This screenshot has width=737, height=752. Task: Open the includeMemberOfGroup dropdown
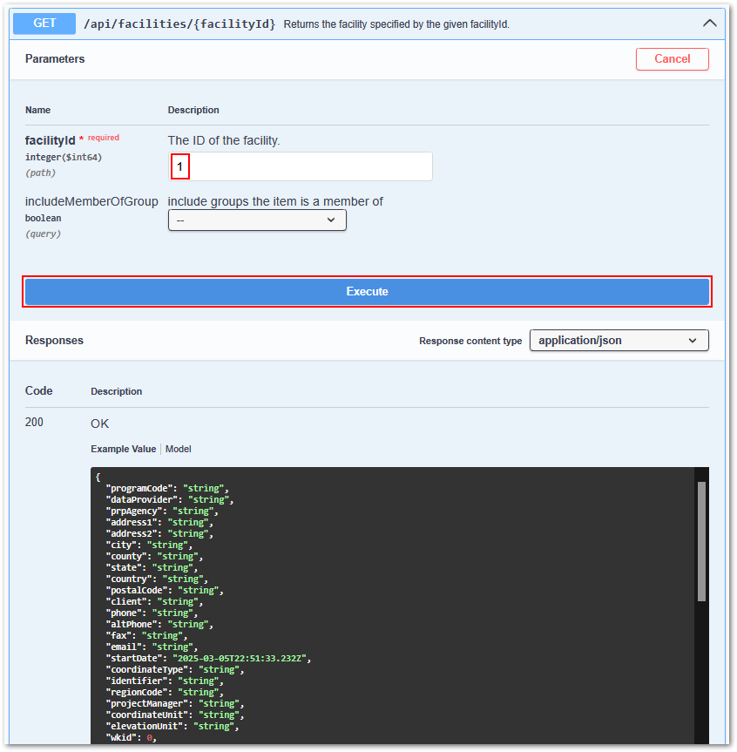(x=257, y=220)
